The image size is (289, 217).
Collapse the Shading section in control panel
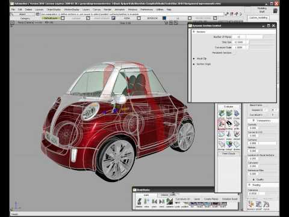(x=249, y=184)
